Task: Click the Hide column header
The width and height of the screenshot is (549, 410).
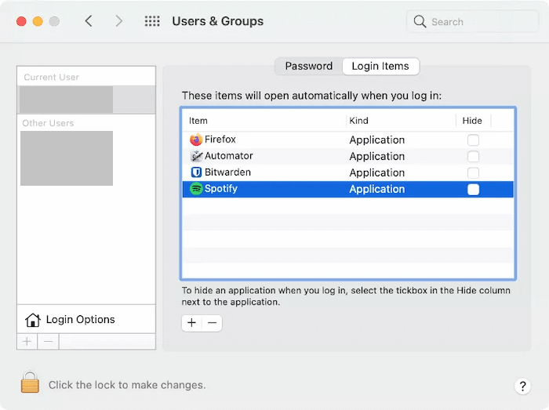Action: [472, 121]
